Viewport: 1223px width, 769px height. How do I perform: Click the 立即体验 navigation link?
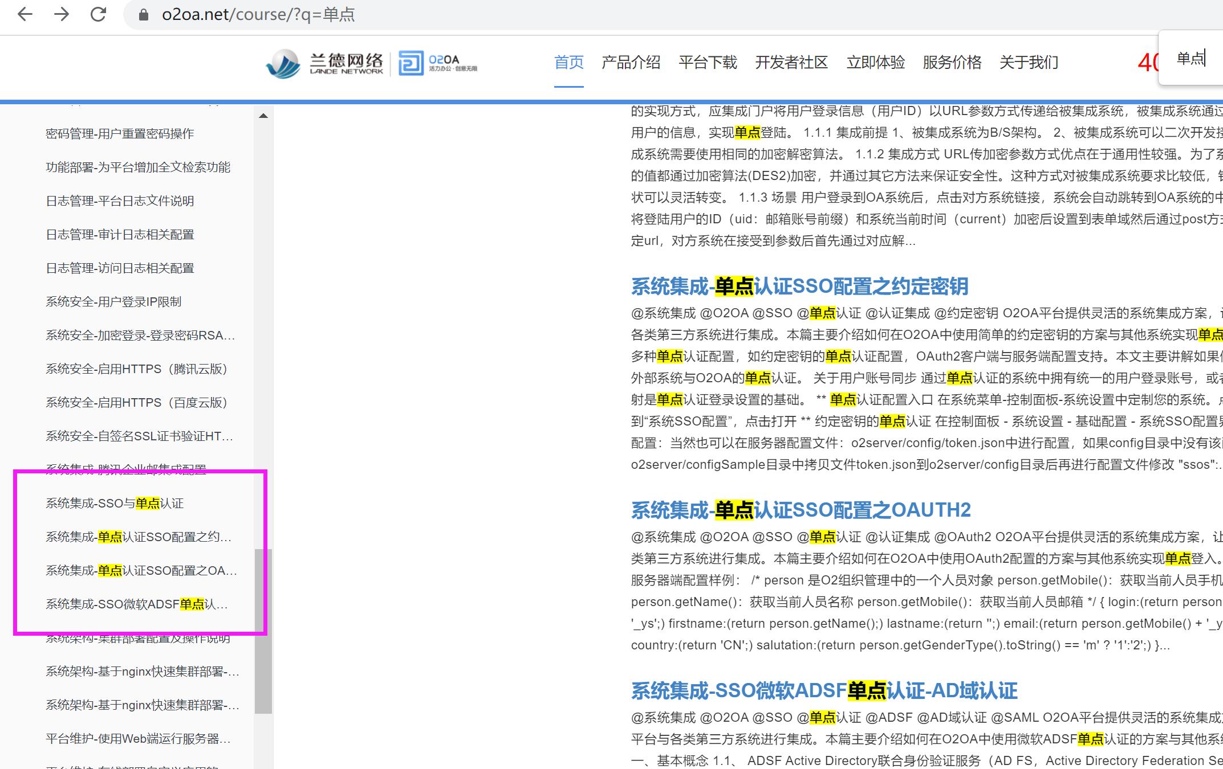(875, 63)
